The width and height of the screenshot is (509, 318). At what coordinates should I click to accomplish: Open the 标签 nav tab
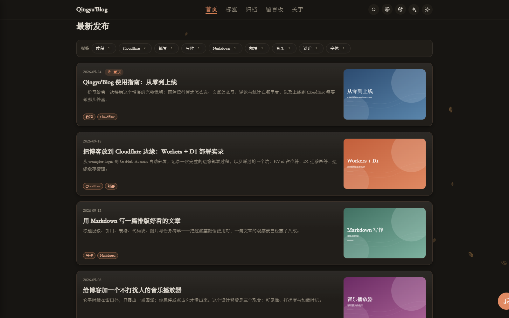[231, 10]
